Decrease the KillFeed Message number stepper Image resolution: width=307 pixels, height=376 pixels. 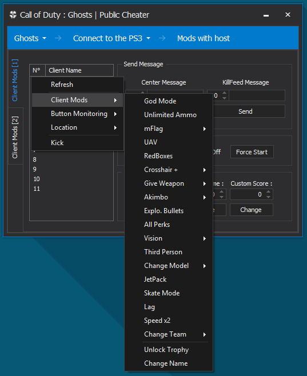click(x=224, y=98)
